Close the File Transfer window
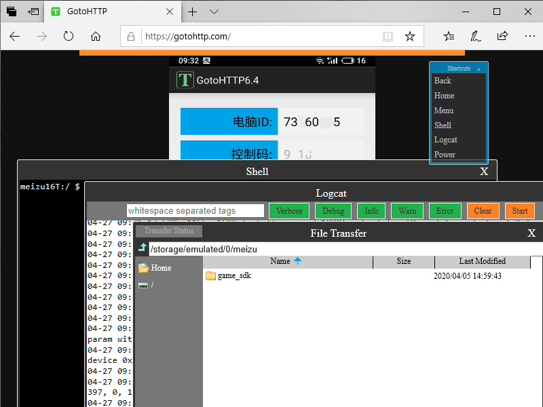 pyautogui.click(x=531, y=233)
